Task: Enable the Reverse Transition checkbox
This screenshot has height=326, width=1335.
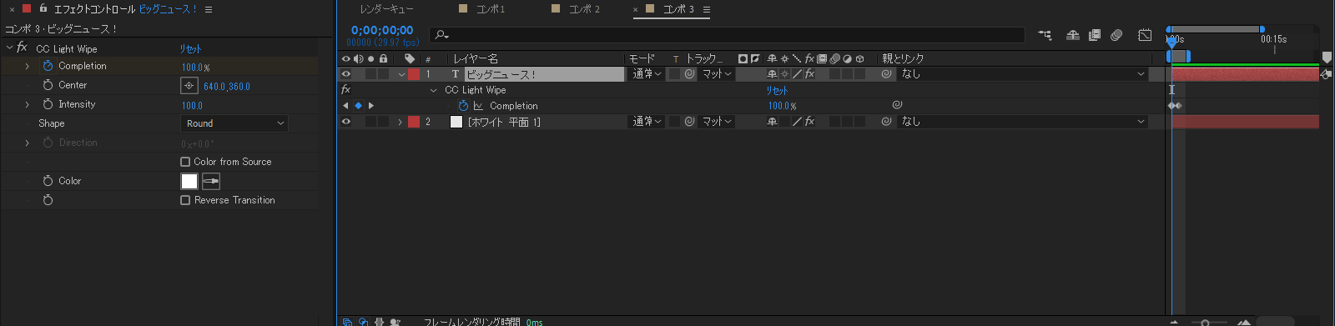Action: (185, 200)
